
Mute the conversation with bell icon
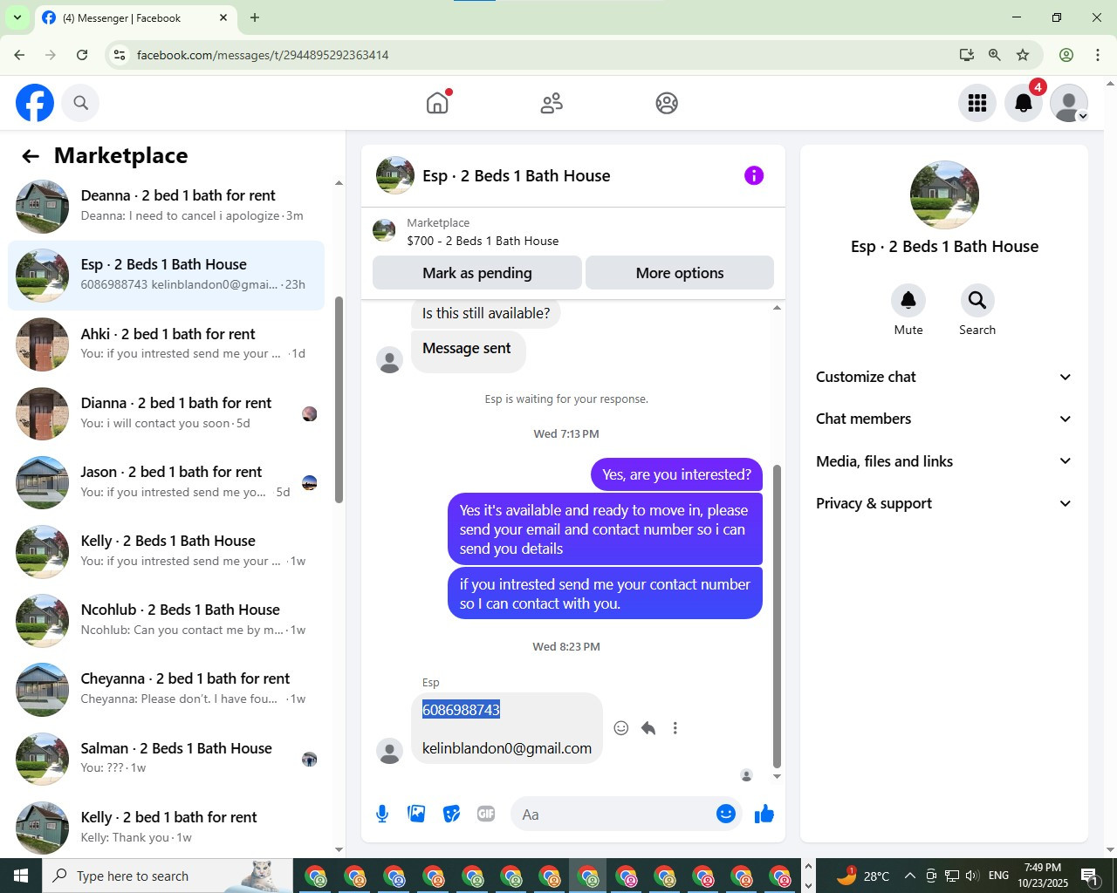(x=908, y=301)
